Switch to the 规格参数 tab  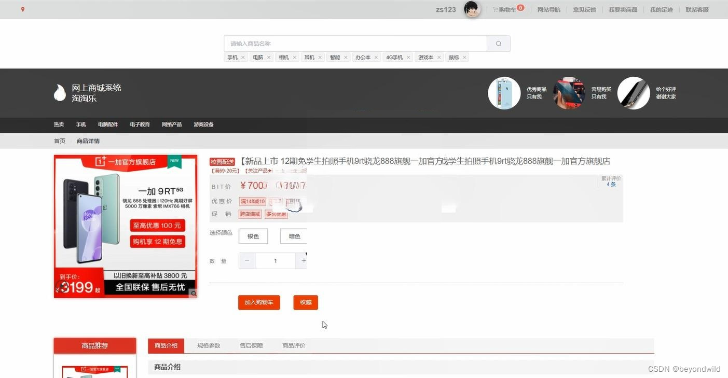click(x=209, y=346)
